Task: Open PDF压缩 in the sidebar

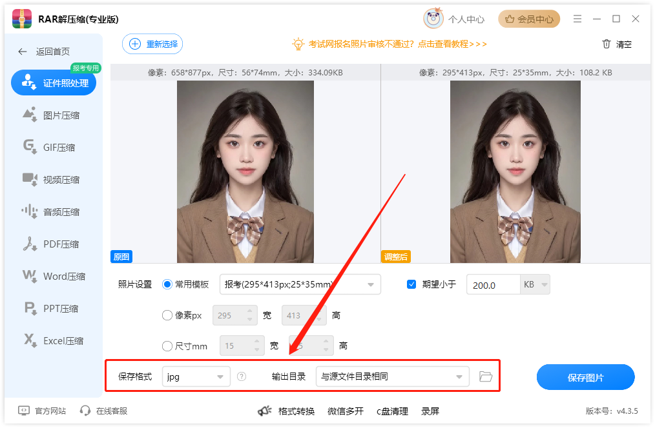Action: 51,244
